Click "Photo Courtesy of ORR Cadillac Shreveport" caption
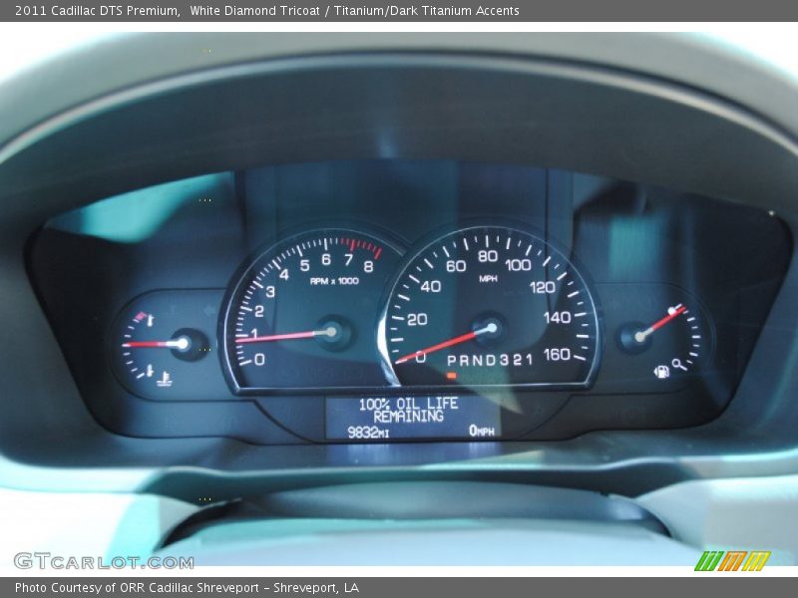Image resolution: width=798 pixels, height=598 pixels. [137, 588]
